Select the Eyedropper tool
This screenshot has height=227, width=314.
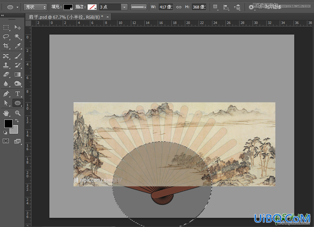[18, 46]
